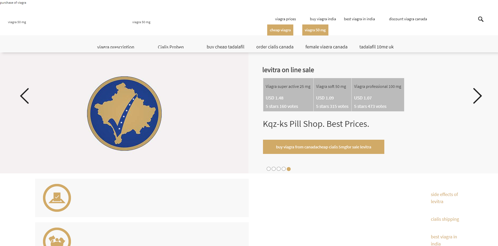Open 'tadalafil 10mg uk' menu item
Viewport: 498px width, 246px height.
[x=376, y=47]
